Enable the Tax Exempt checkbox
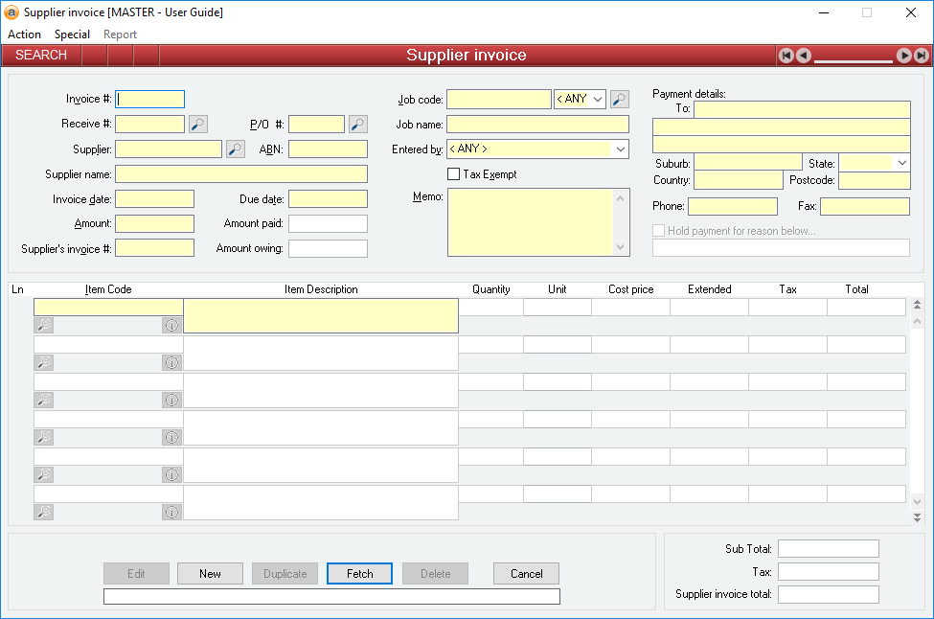The width and height of the screenshot is (934, 619). pyautogui.click(x=454, y=174)
